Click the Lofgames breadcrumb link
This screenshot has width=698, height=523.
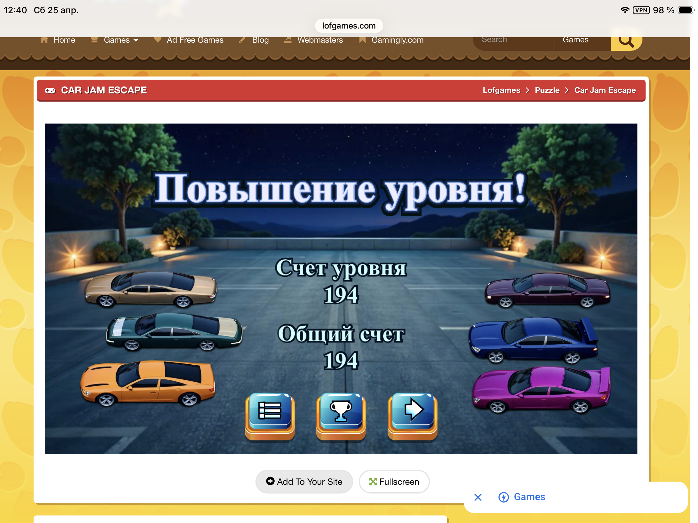501,90
